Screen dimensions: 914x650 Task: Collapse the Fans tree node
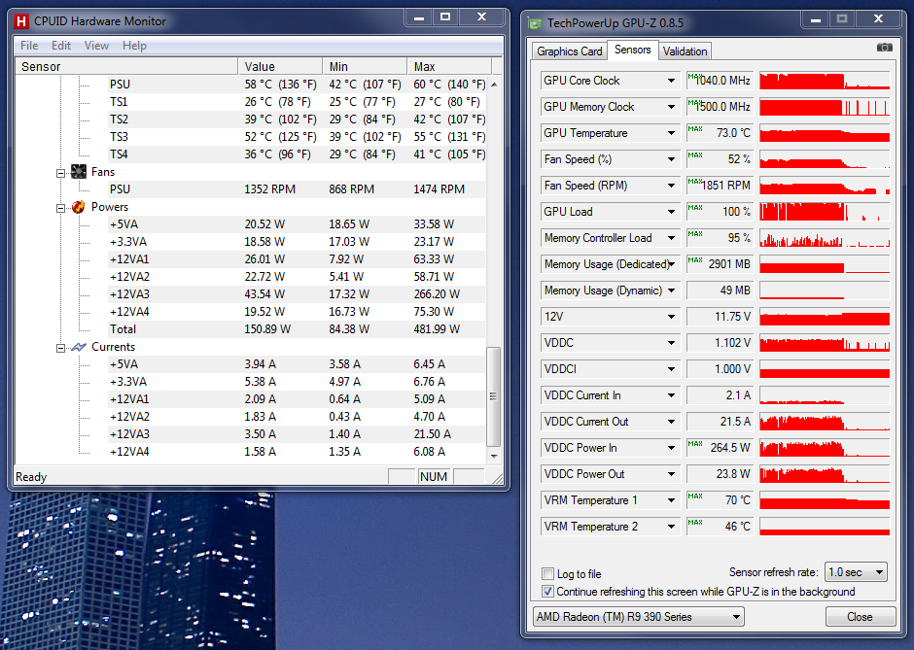(x=60, y=173)
